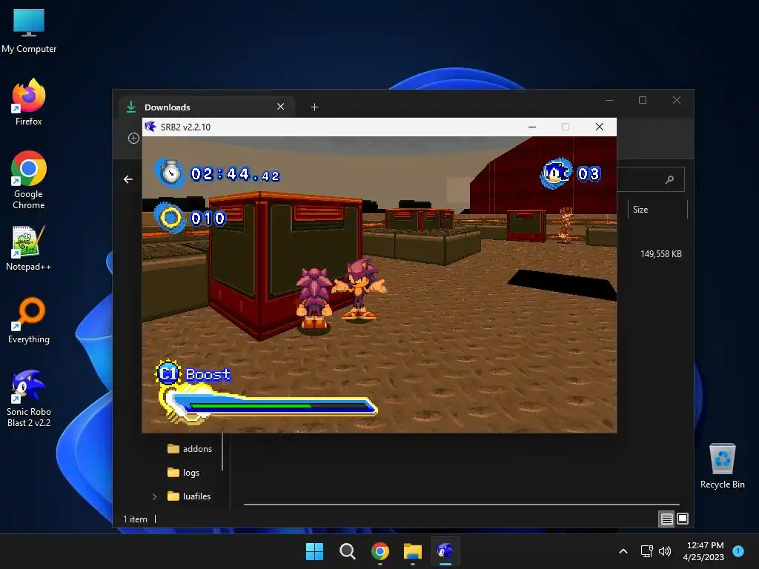Open Sonic Robo Blast 2 desktop shortcut
The width and height of the screenshot is (759, 569).
pyautogui.click(x=29, y=399)
